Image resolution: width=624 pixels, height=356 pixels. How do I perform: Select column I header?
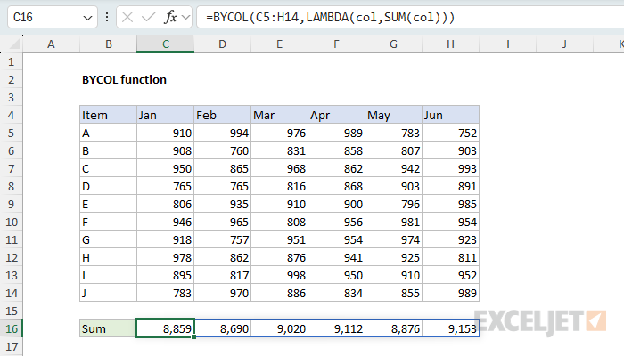point(508,44)
